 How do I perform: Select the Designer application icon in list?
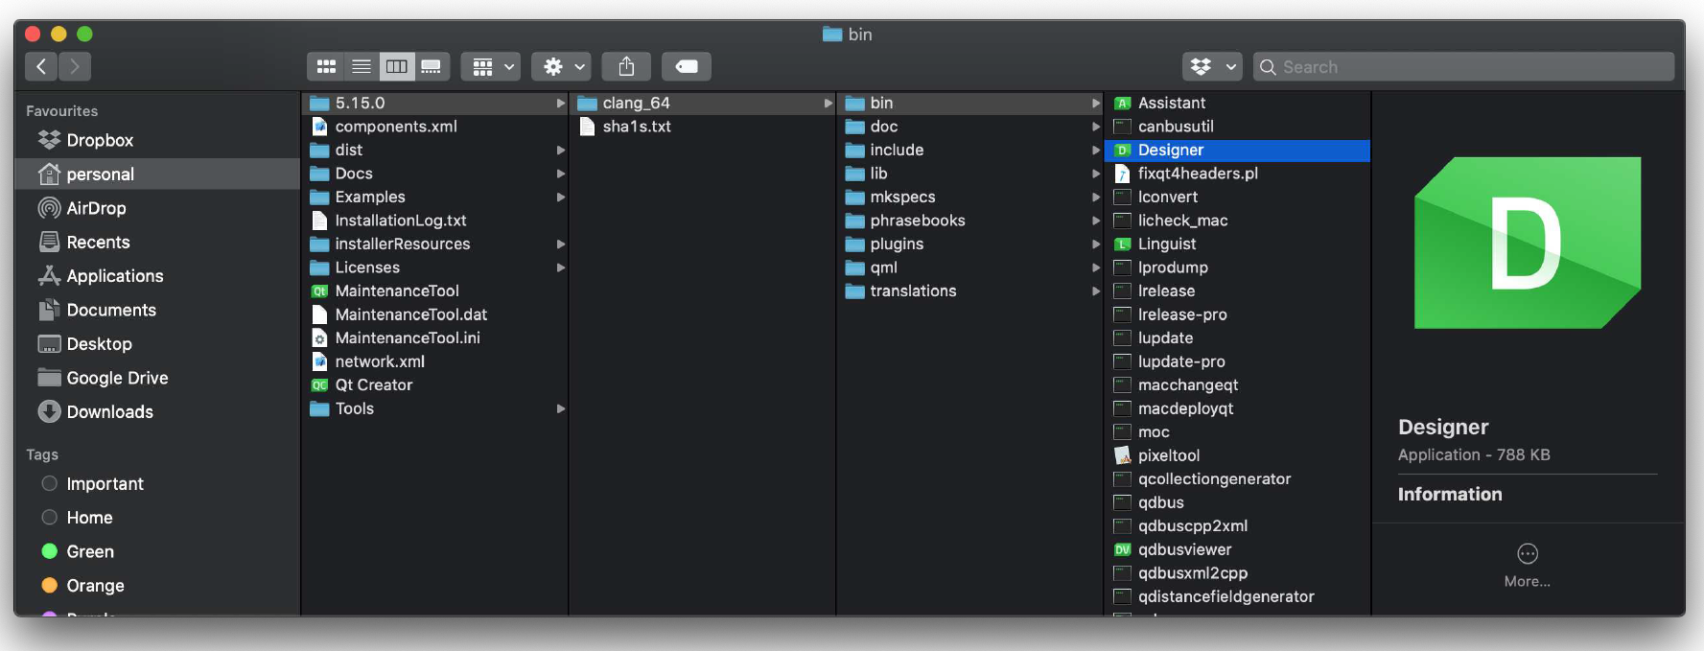click(1123, 150)
